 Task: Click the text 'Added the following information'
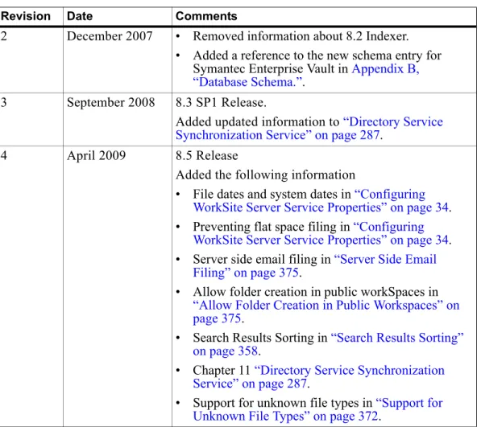coord(265,174)
